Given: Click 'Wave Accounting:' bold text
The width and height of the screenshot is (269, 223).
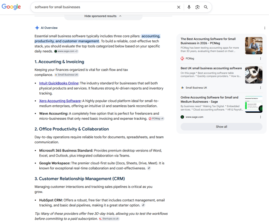Looking at the screenshot, I should click(54, 114).
